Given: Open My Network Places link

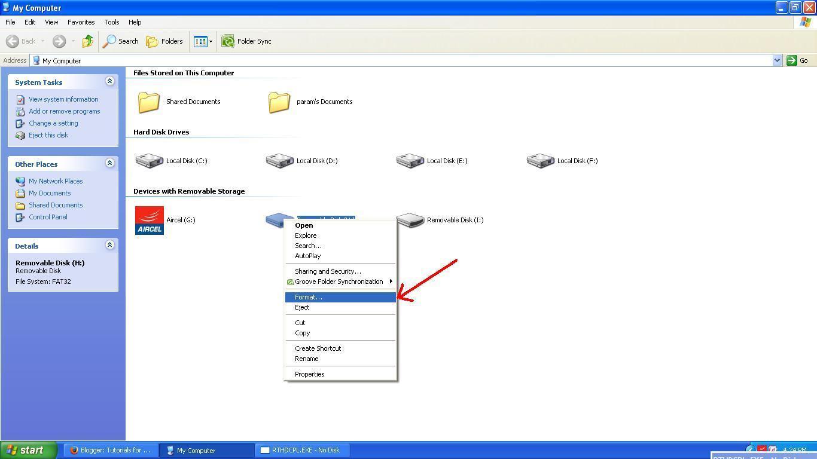Looking at the screenshot, I should (x=56, y=181).
